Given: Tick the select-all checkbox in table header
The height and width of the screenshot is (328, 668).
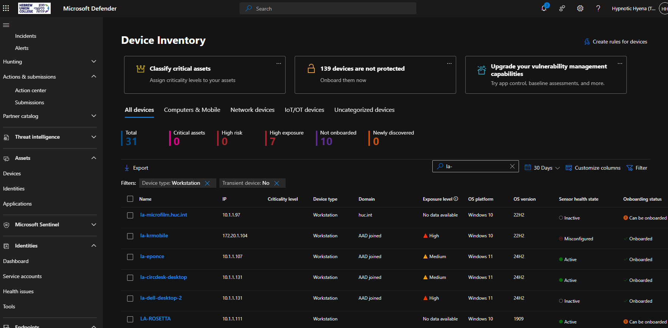Looking at the screenshot, I should pos(130,199).
